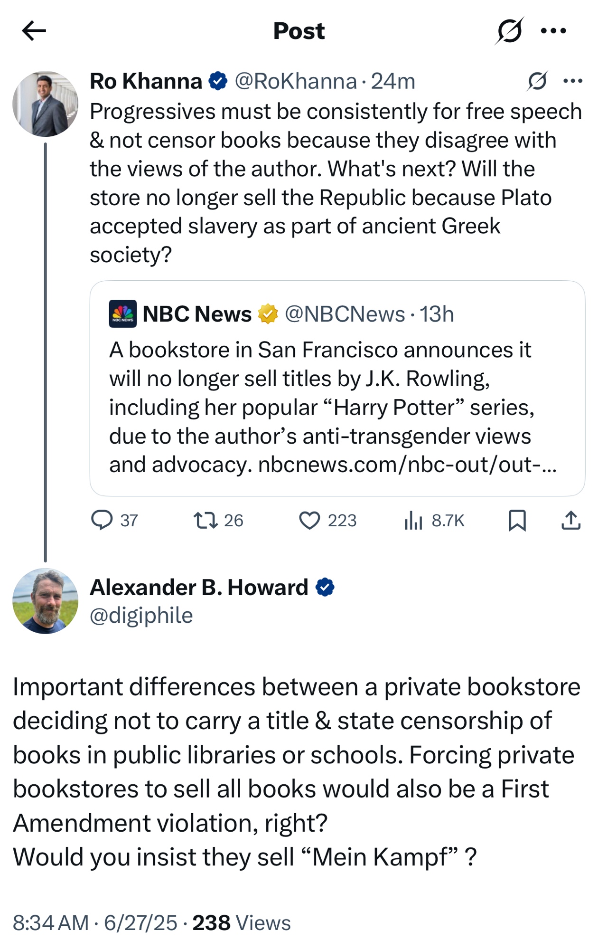View analytics showing 8.7K views
Viewport: 598px width, 950px height.
[x=434, y=520]
